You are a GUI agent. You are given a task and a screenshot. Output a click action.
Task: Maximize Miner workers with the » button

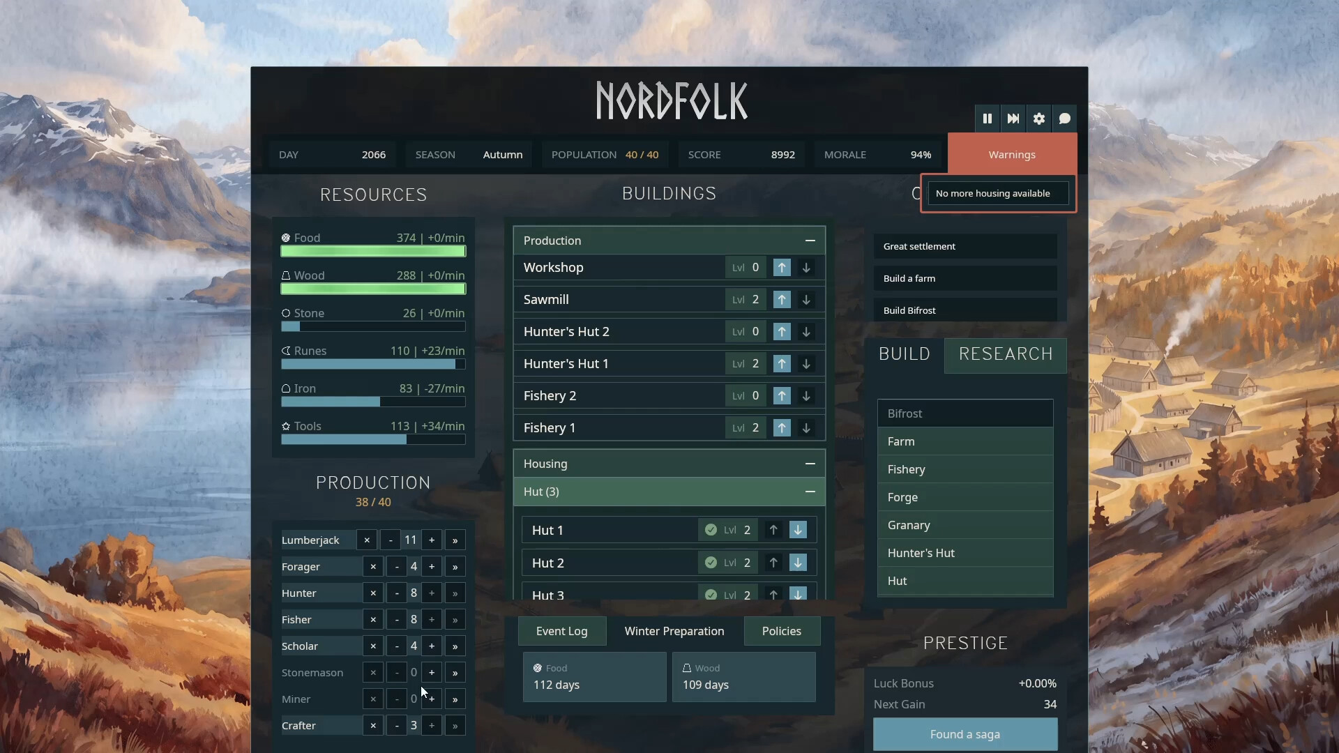coord(455,699)
